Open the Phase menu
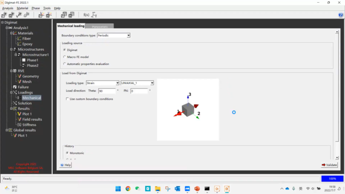The image size is (345, 194). [x=35, y=8]
